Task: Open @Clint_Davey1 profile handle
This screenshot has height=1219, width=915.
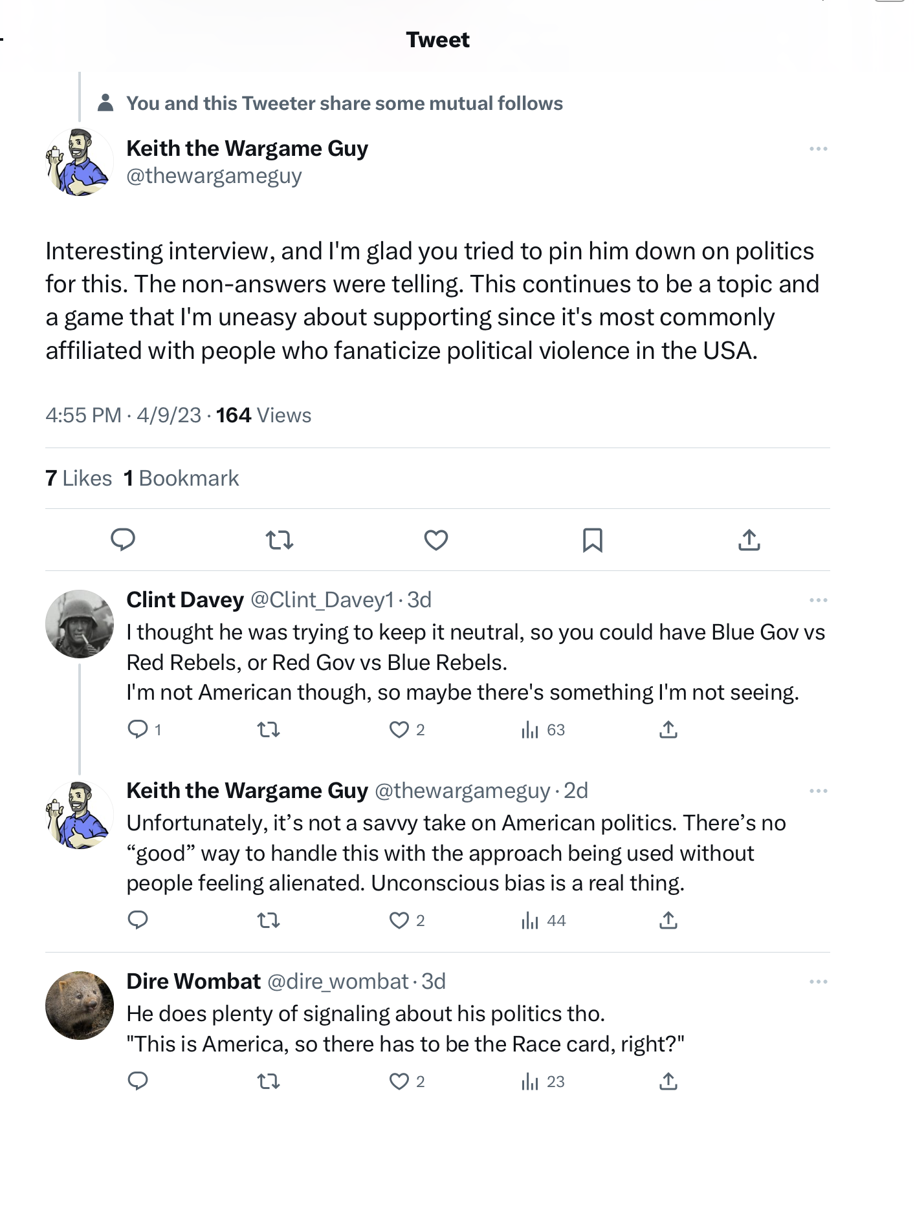Action: click(322, 600)
